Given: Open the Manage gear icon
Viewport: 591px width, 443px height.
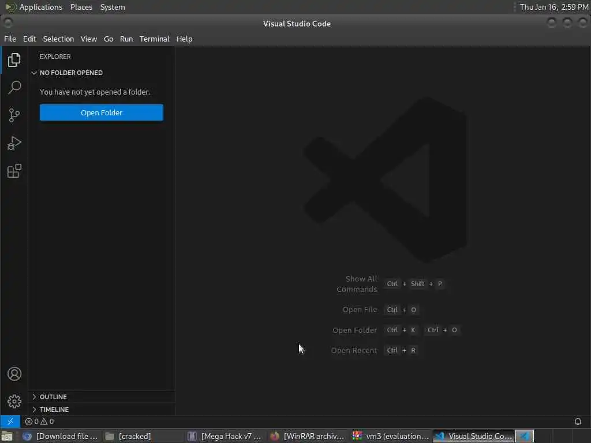Looking at the screenshot, I should pos(14,401).
